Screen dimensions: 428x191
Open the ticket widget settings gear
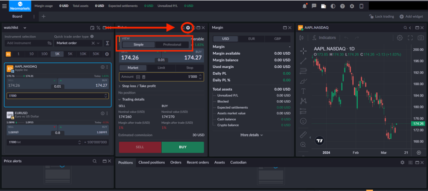(188, 28)
